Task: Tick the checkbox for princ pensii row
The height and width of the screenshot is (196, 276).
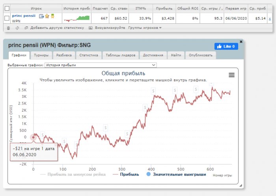Action: [7, 18]
